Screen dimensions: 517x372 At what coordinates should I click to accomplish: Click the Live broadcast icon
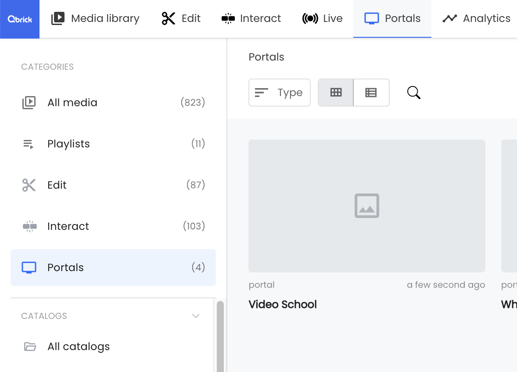point(310,18)
